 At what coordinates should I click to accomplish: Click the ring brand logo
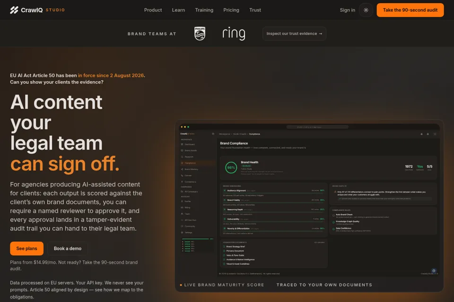(234, 34)
